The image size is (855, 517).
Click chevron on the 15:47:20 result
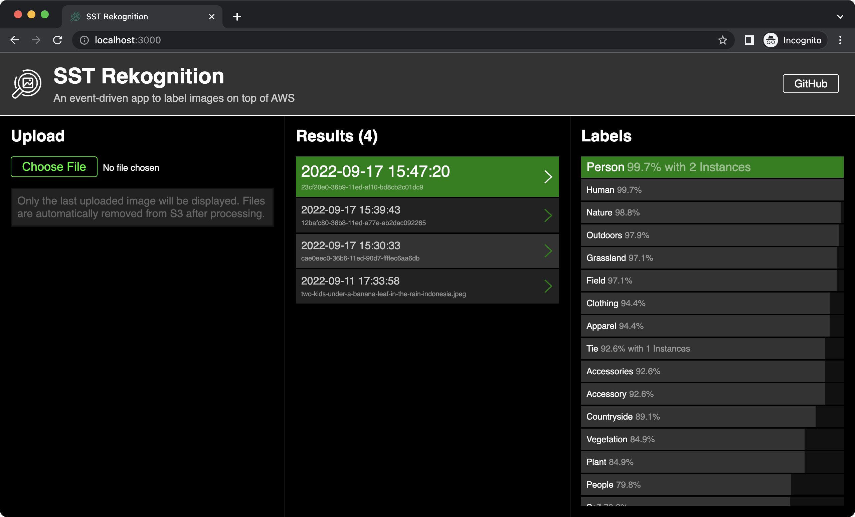(x=548, y=177)
